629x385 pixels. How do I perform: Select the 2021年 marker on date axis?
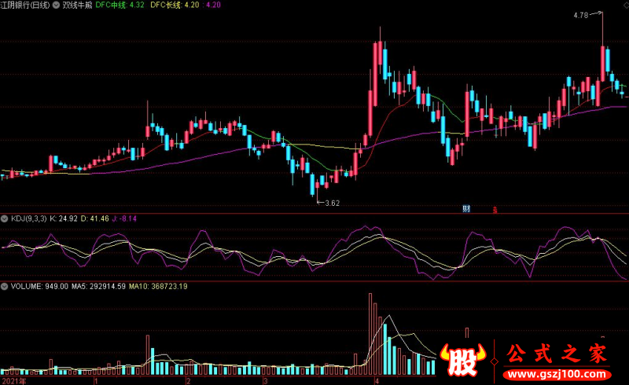14,380
